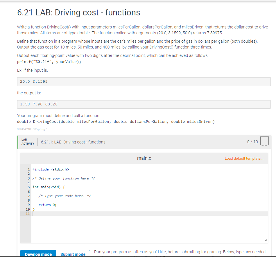The width and height of the screenshot is (276, 257).
Task: Click the code editor resize handle
Action: [266, 240]
